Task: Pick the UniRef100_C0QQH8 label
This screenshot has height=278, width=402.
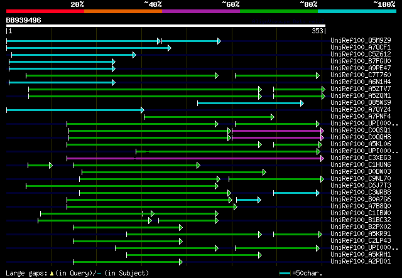Action: point(361,137)
